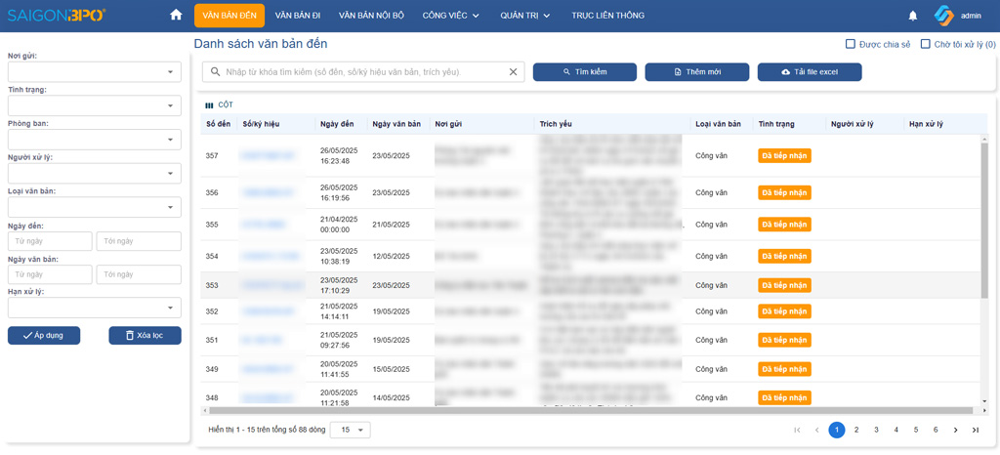Toggle the Được chia sẻ checkbox

coord(850,44)
